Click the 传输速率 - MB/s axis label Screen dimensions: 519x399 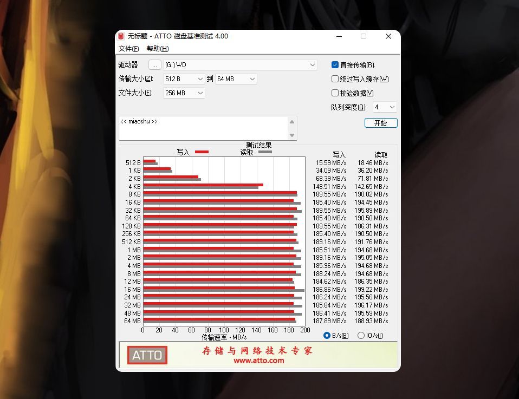click(x=224, y=337)
